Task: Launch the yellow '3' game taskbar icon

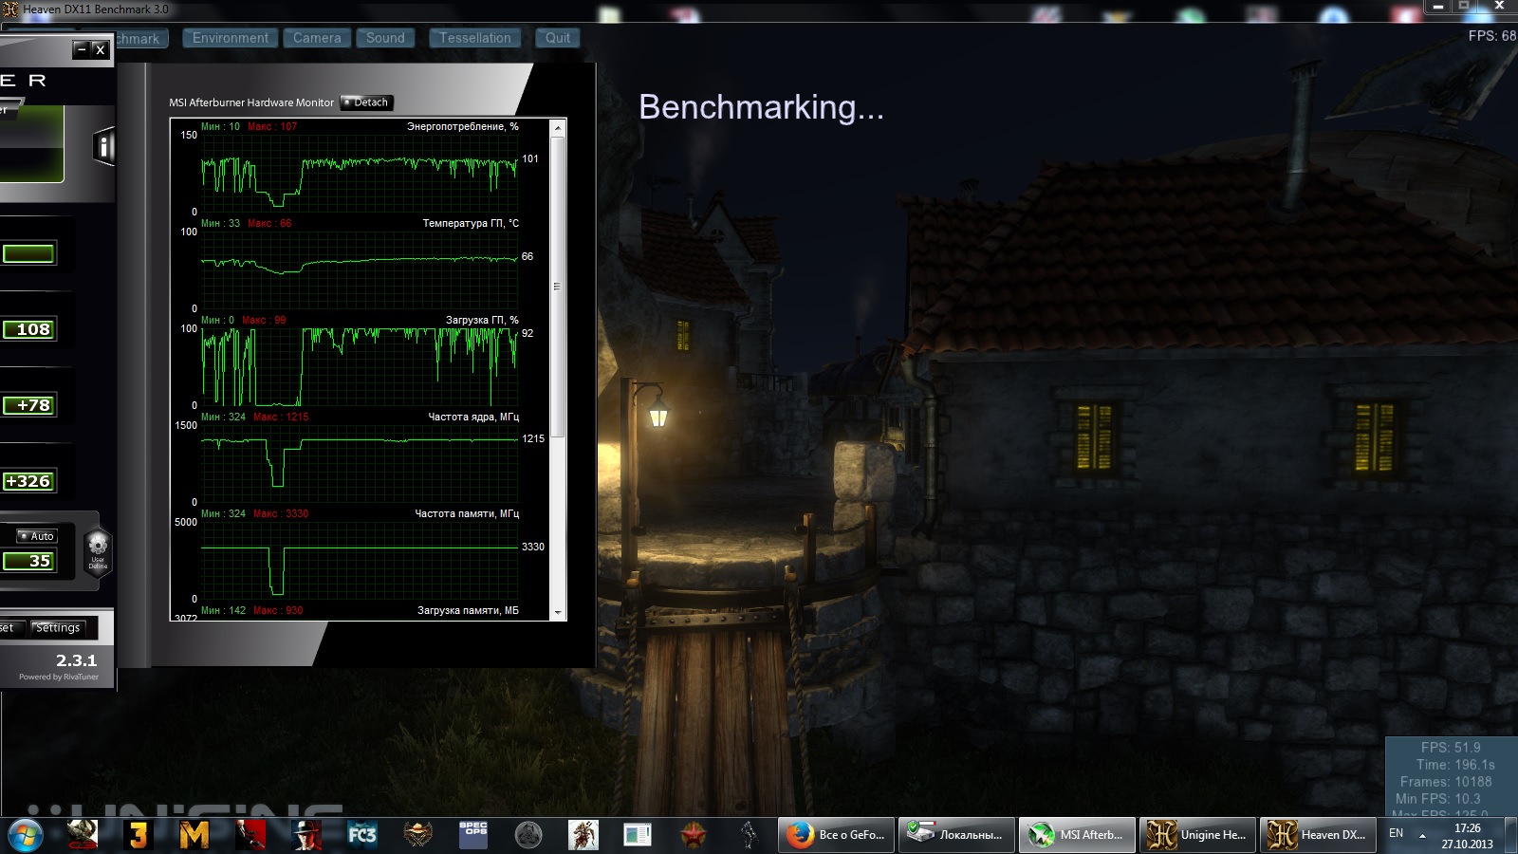Action: coord(139,835)
